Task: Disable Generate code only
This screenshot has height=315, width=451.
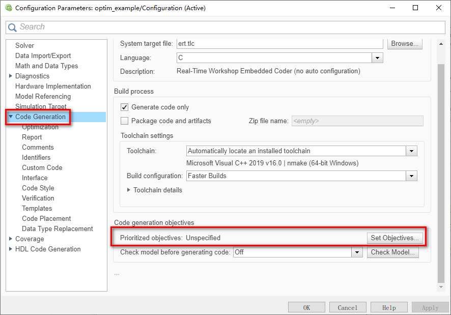Action: [x=124, y=107]
